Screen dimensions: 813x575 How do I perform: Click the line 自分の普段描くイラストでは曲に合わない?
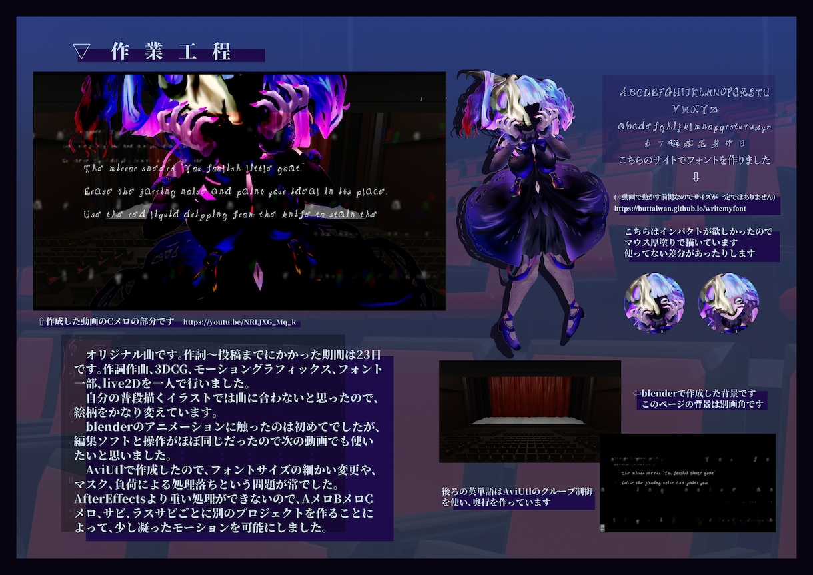coord(232,398)
